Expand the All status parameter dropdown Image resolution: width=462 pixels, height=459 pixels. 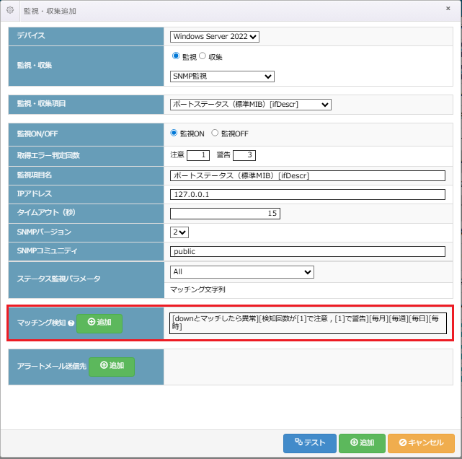coord(241,272)
